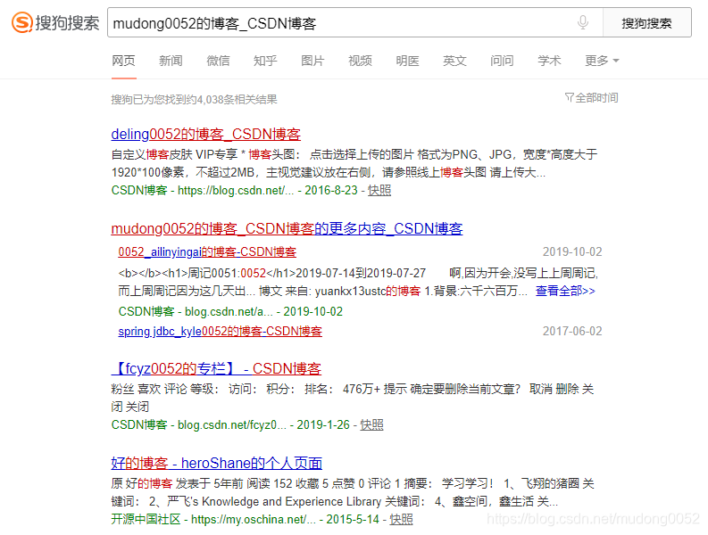Open mudong0052的博客_CSDN博客的更多内容 result
This screenshot has width=708, height=535.
(287, 228)
